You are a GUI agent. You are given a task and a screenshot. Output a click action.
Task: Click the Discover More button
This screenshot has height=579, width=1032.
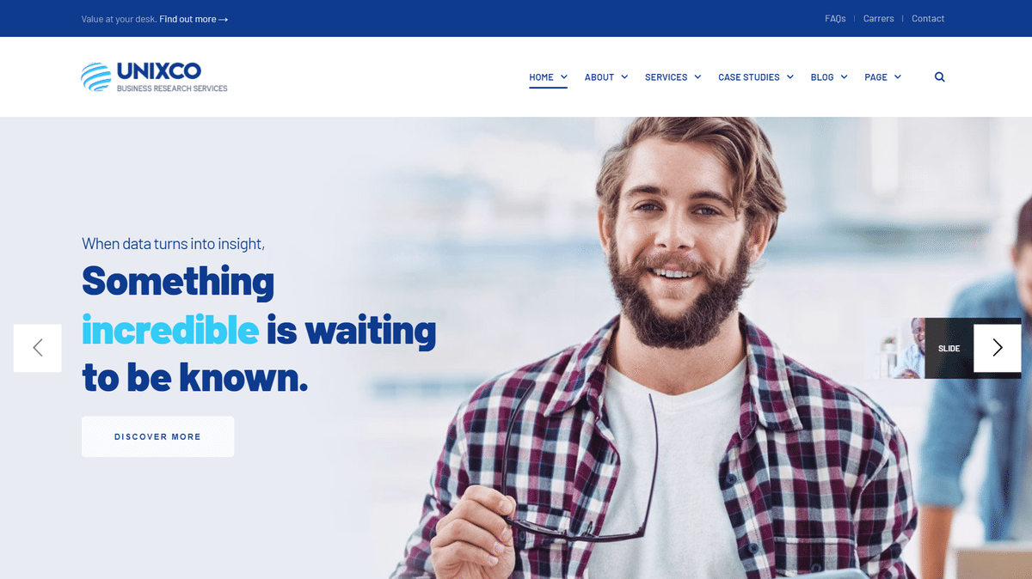[x=157, y=436]
